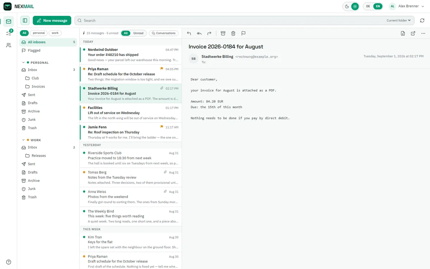
Task: Filter accounts by the personal chip
Action: [x=39, y=33]
